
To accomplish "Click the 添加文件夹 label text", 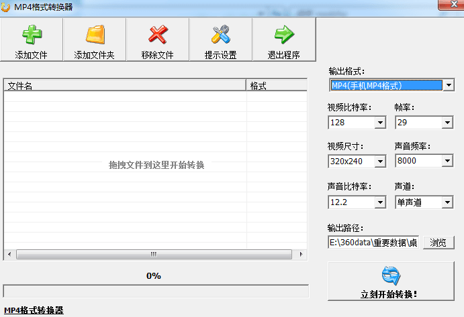I will click(x=95, y=55).
